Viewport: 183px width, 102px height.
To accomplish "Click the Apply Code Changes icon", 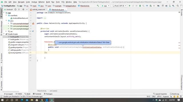I will tap(137, 6).
